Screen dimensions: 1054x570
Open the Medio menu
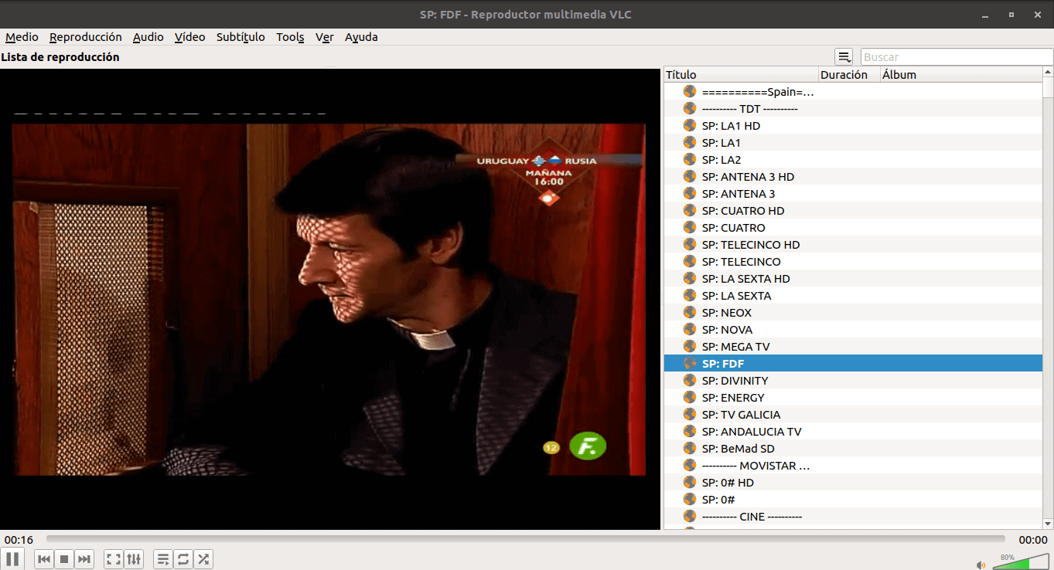coord(21,37)
